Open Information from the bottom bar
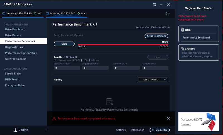This screenshot has width=223, height=135. pyautogui.click(x=137, y=130)
